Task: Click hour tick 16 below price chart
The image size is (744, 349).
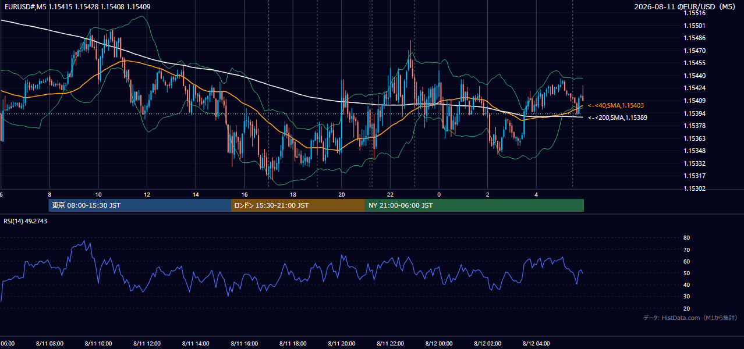Action: click(245, 194)
